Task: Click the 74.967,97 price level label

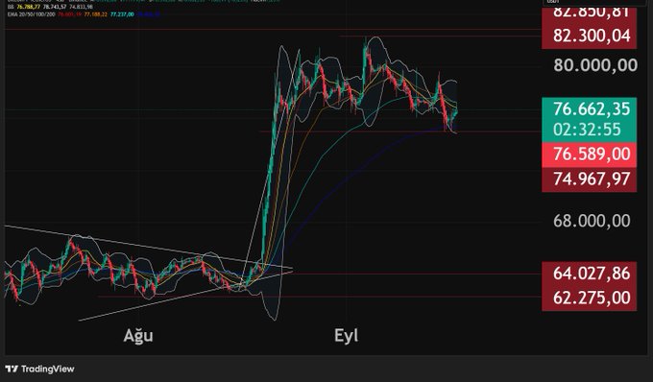Action: (589, 179)
